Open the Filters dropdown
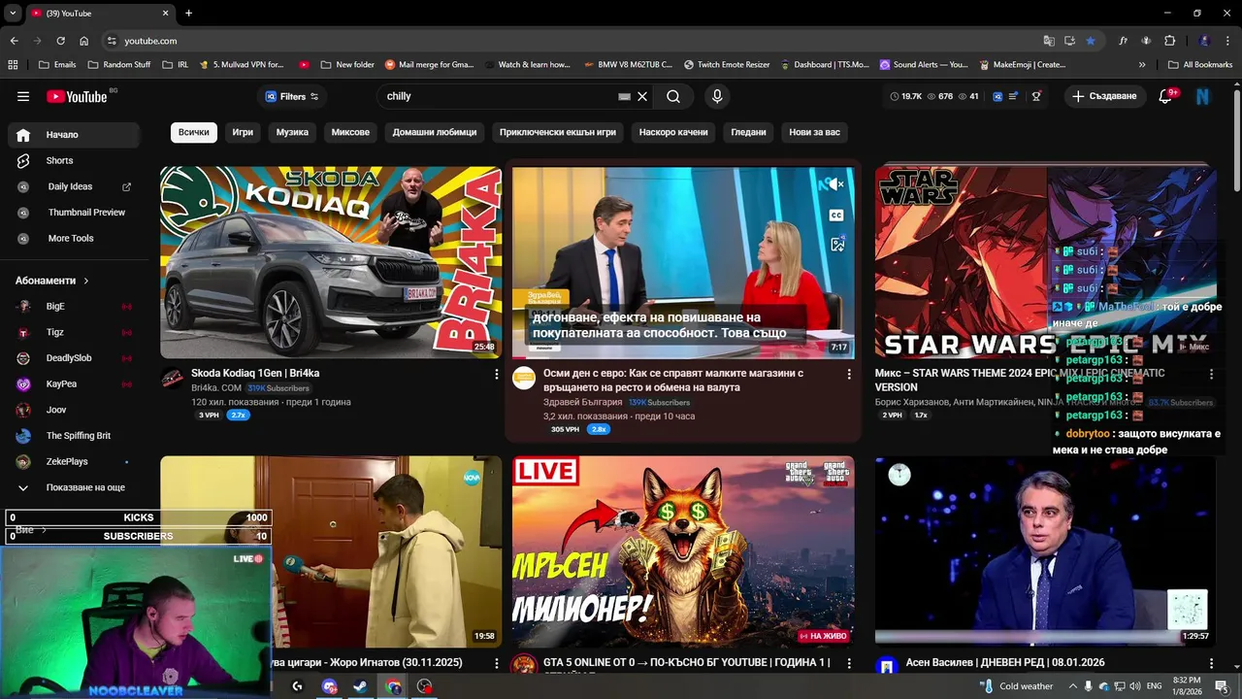Screen dimensions: 1242x699 [x=292, y=96]
